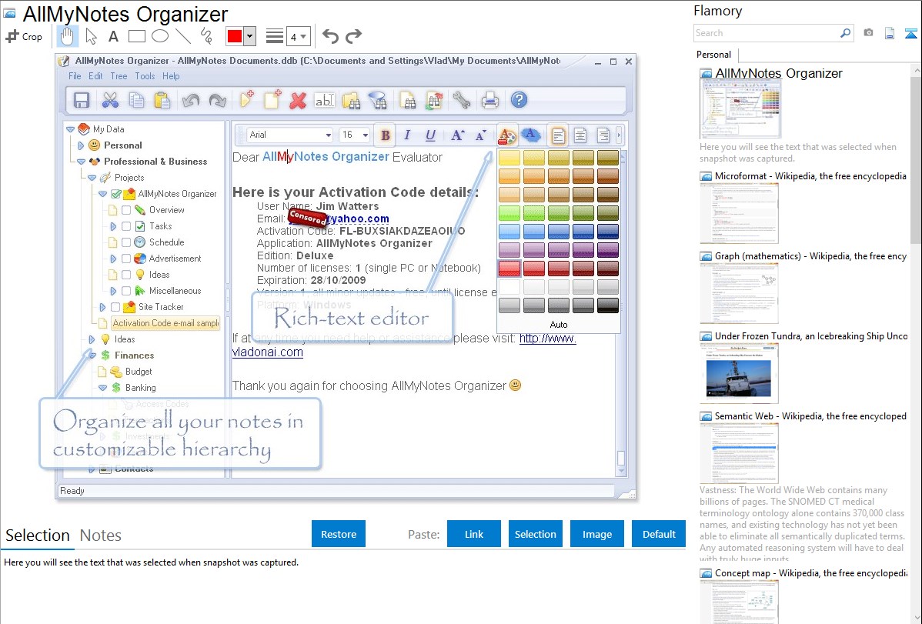The height and width of the screenshot is (624, 922).
Task: Click the Save floppy icon in AllMyNotes
Action: click(81, 101)
